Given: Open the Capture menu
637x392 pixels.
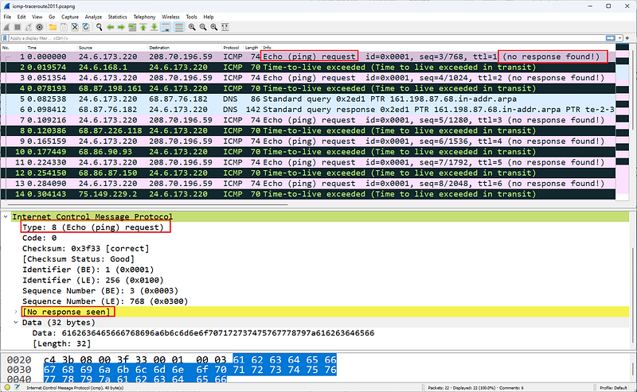Looking at the screenshot, I should [70, 17].
